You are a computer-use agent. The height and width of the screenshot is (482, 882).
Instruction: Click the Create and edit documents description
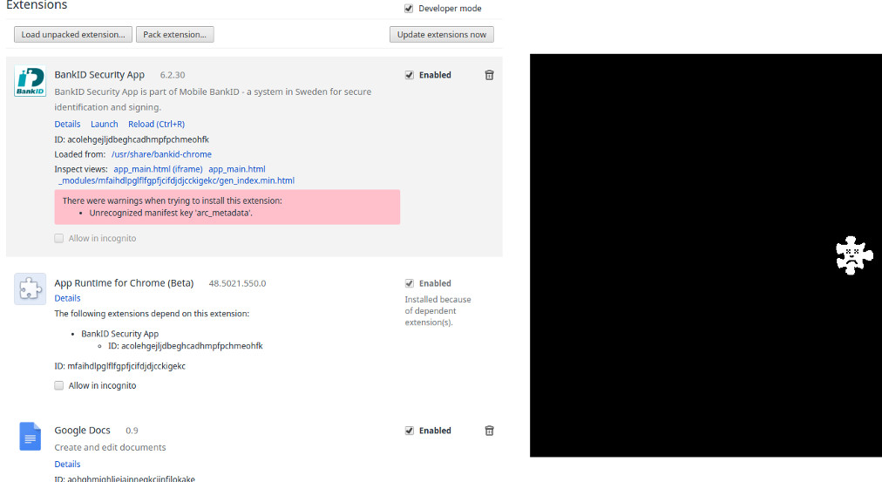click(110, 448)
